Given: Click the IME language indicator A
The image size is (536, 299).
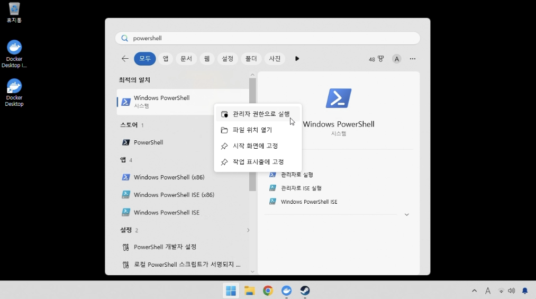Looking at the screenshot, I should click(488, 291).
